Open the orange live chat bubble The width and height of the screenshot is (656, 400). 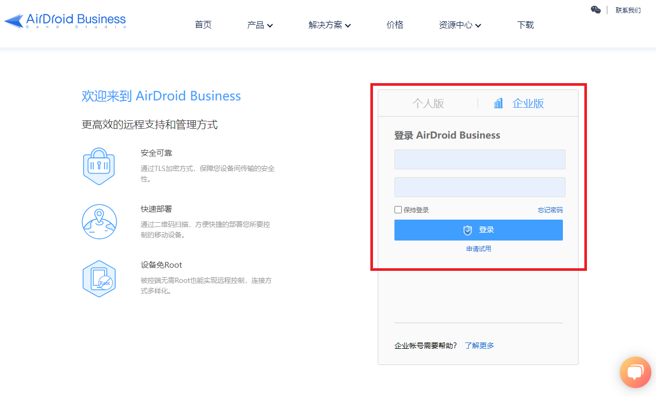[635, 372]
